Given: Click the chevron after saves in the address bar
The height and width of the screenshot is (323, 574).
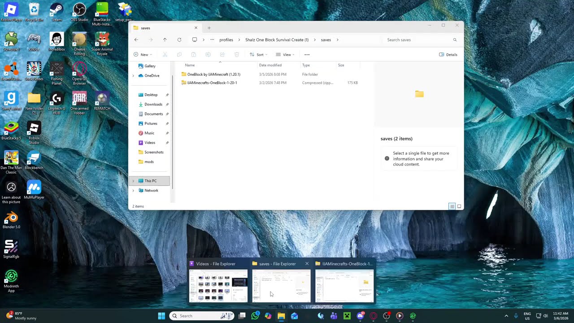Looking at the screenshot, I should pyautogui.click(x=338, y=40).
